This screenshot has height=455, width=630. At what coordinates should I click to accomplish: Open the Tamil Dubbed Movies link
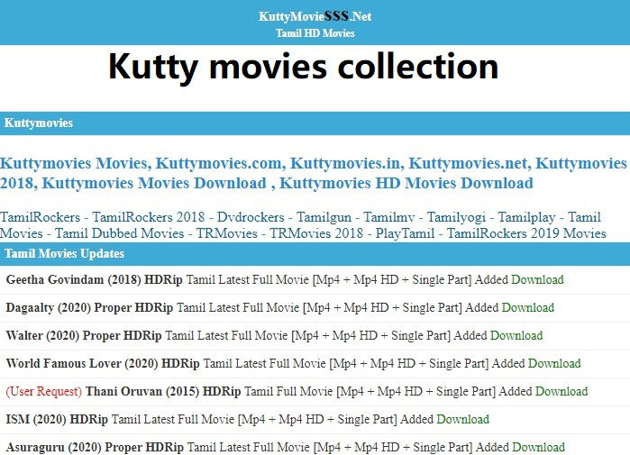point(119,233)
